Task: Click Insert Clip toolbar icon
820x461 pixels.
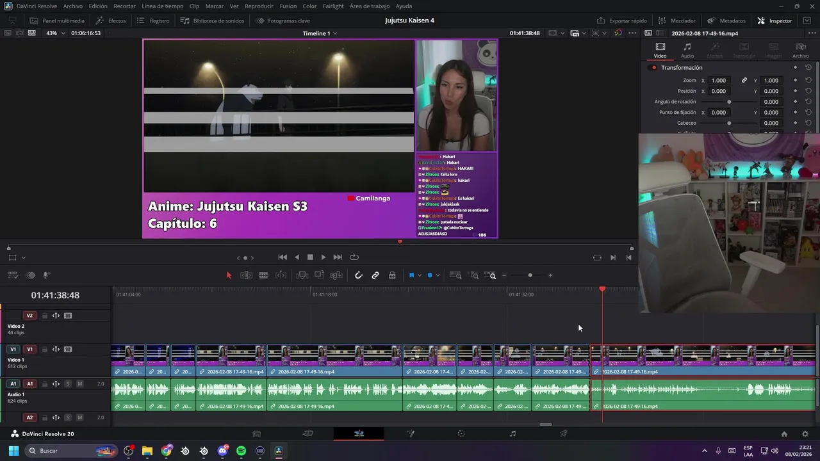Action: point(302,275)
